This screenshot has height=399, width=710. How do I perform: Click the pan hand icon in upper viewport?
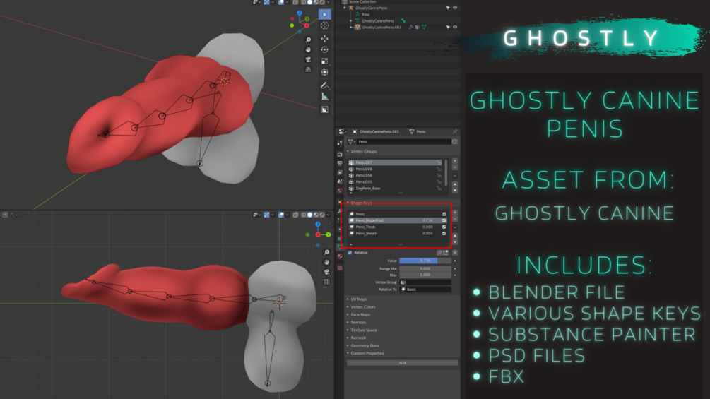click(308, 49)
